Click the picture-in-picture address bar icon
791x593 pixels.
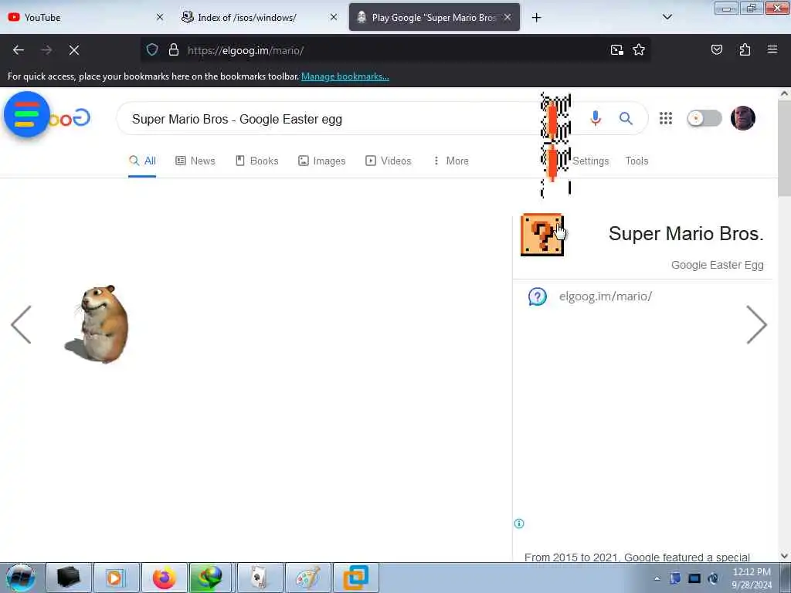point(616,50)
